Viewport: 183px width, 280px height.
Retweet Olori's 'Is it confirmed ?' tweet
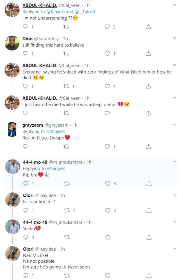point(66,210)
